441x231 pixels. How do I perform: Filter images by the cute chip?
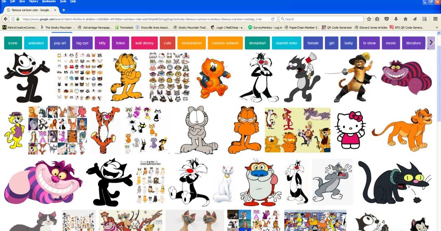click(168, 43)
